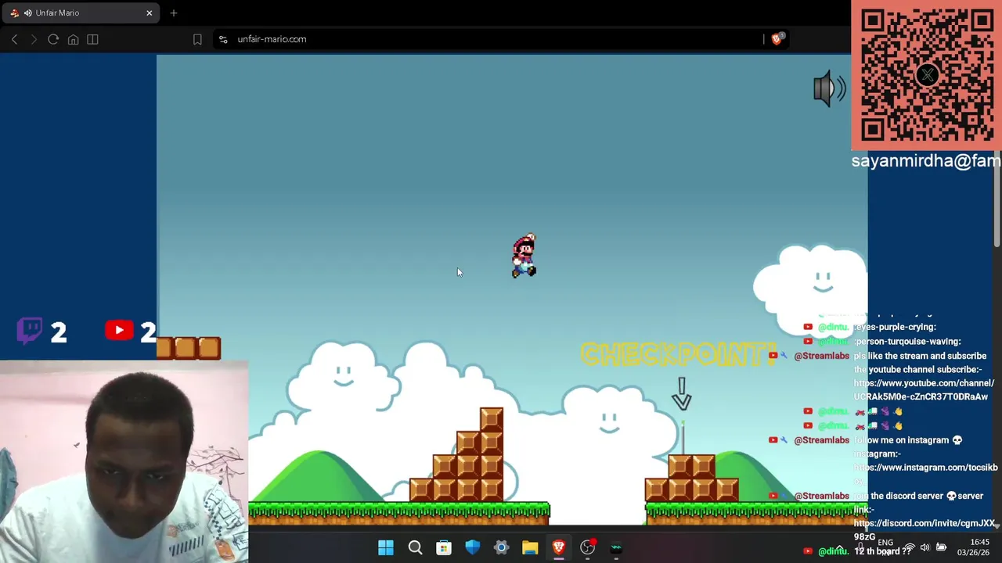Image resolution: width=1002 pixels, height=563 pixels.
Task: Open the Brave Shields icon
Action: pyautogui.click(x=777, y=39)
